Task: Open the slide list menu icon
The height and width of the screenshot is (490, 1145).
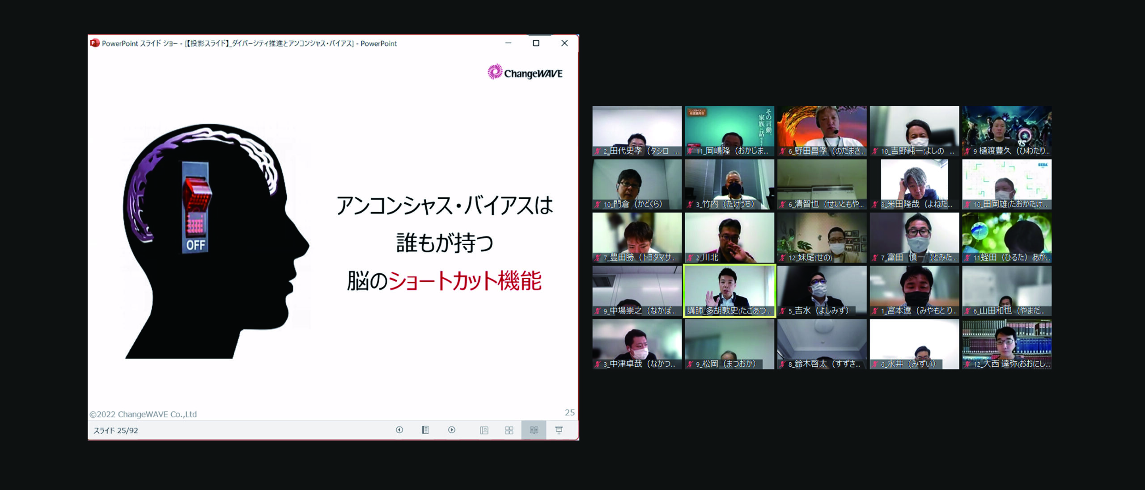Action: click(425, 430)
